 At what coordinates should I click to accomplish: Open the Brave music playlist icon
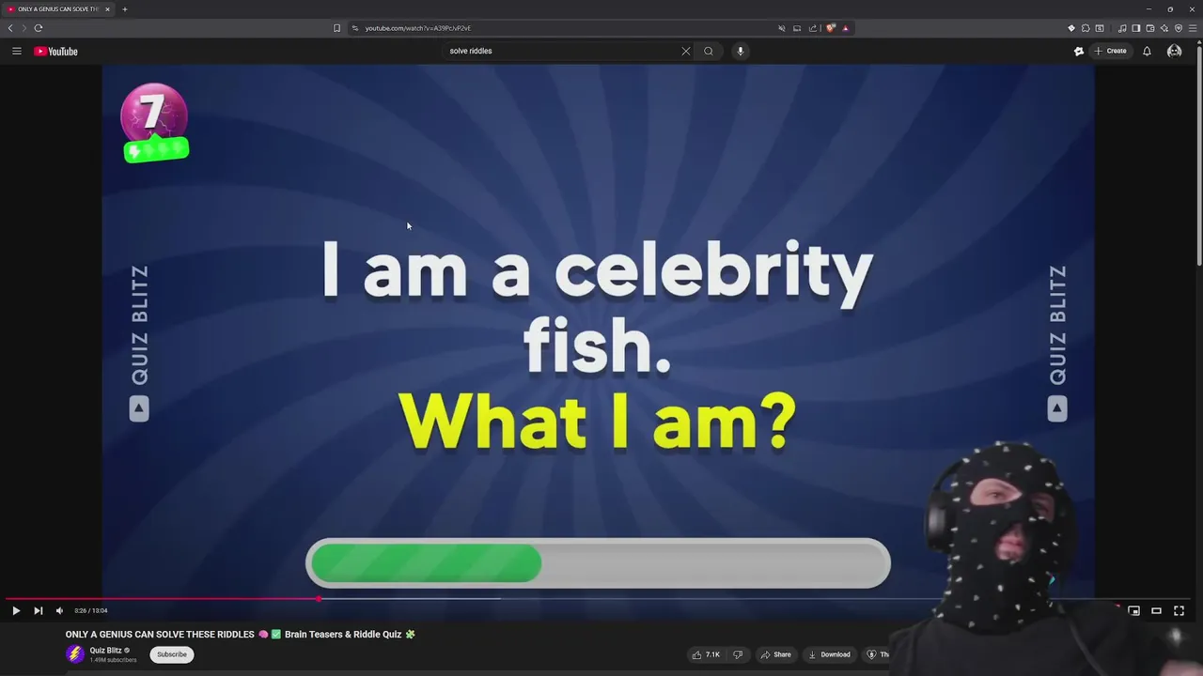pos(1122,28)
